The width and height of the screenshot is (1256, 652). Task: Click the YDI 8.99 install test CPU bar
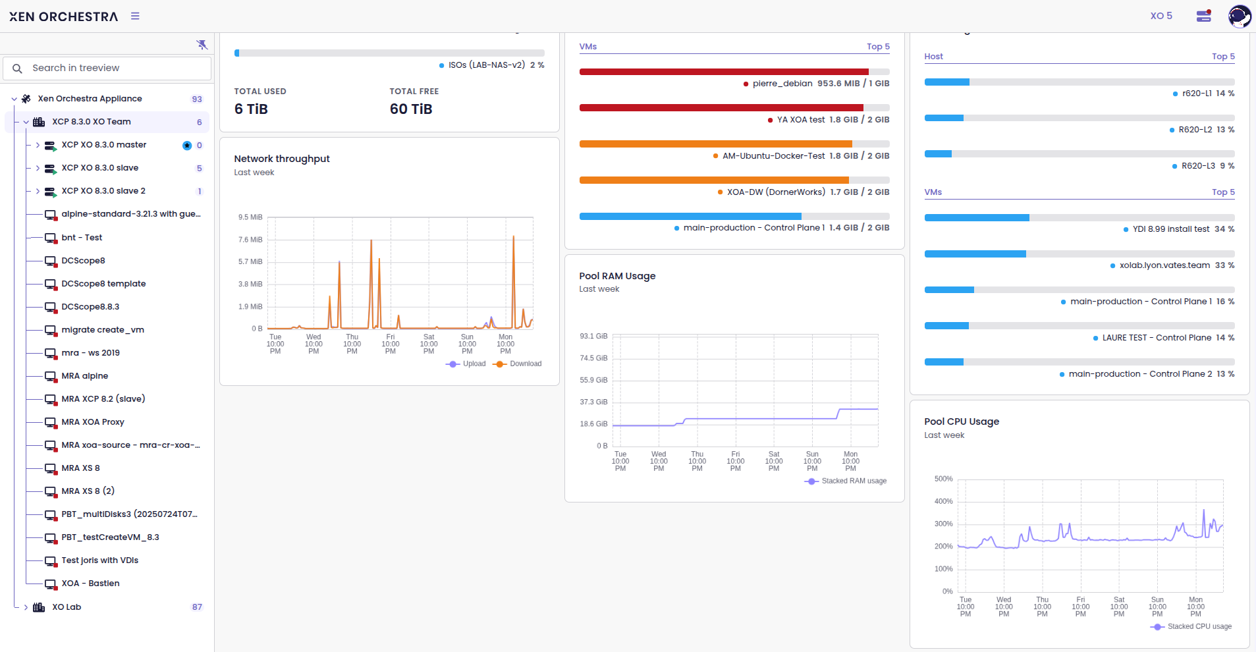click(1079, 218)
